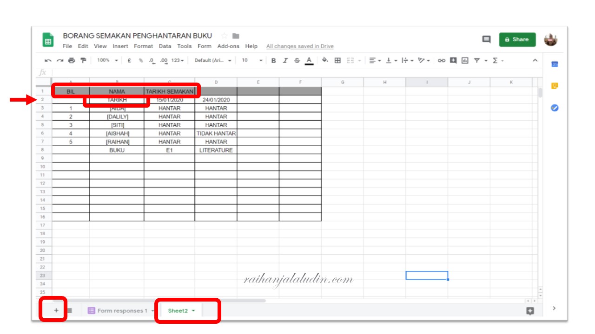Switch to Form responses 1 tab
Viewport: 595px width, 334px height.
(121, 311)
